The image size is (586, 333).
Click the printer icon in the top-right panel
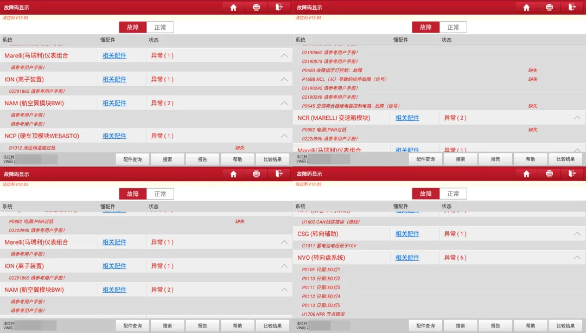(x=549, y=8)
